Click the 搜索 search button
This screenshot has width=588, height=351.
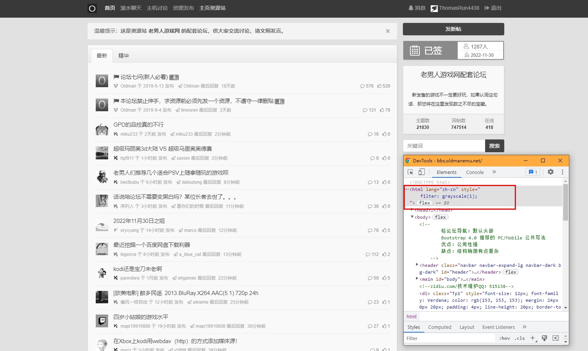tap(495, 146)
